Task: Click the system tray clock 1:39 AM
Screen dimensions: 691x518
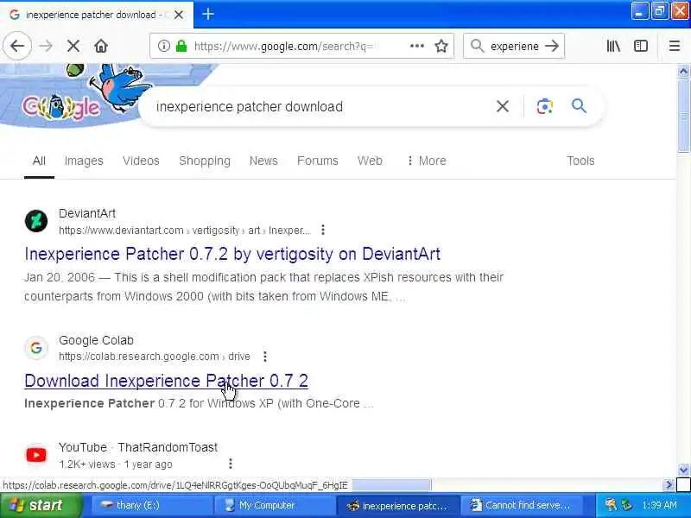Action: pos(659,505)
